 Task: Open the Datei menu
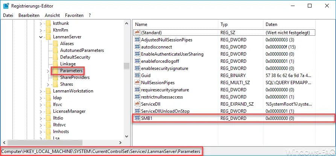(8, 15)
